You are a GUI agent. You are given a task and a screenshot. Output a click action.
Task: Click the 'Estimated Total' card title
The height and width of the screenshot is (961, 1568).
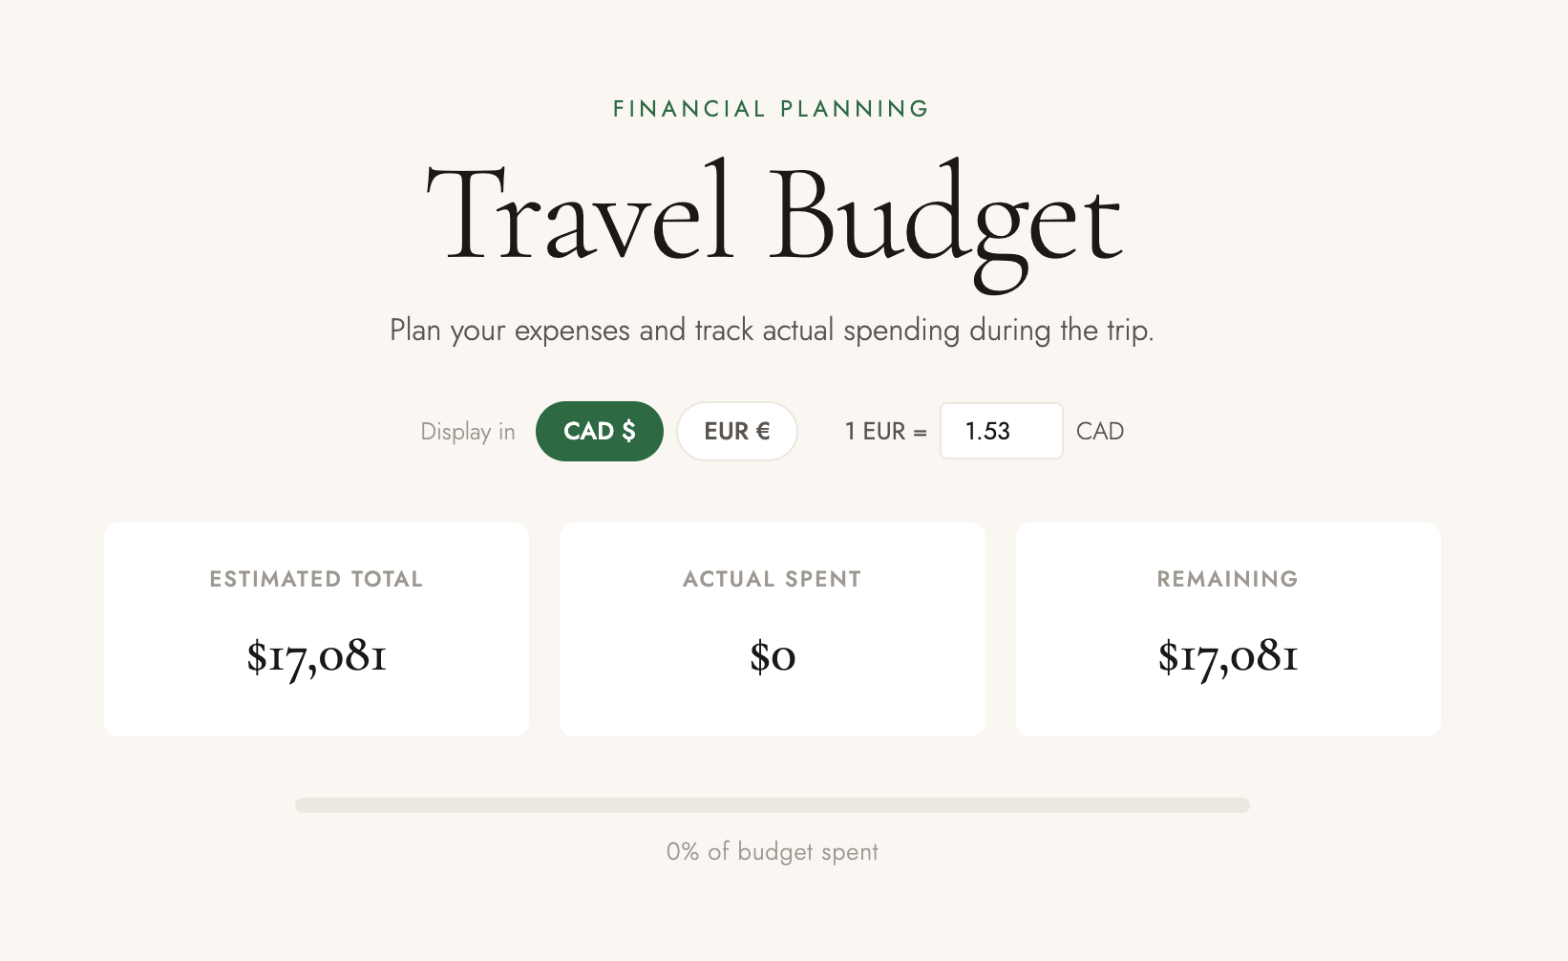[316, 579]
